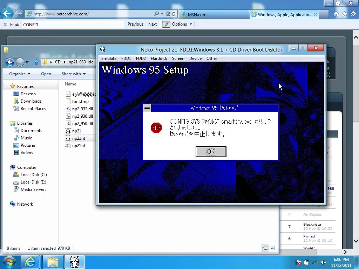Select the font.tmp file
359x269 pixels.
click(x=80, y=101)
